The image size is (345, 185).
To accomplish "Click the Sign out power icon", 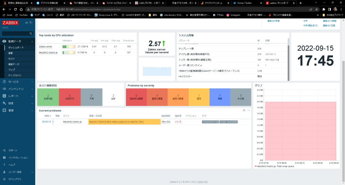I will [4, 179].
